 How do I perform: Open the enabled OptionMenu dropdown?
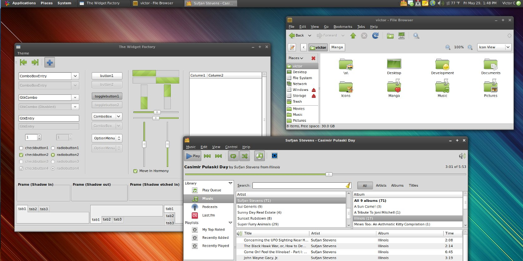pos(107,138)
